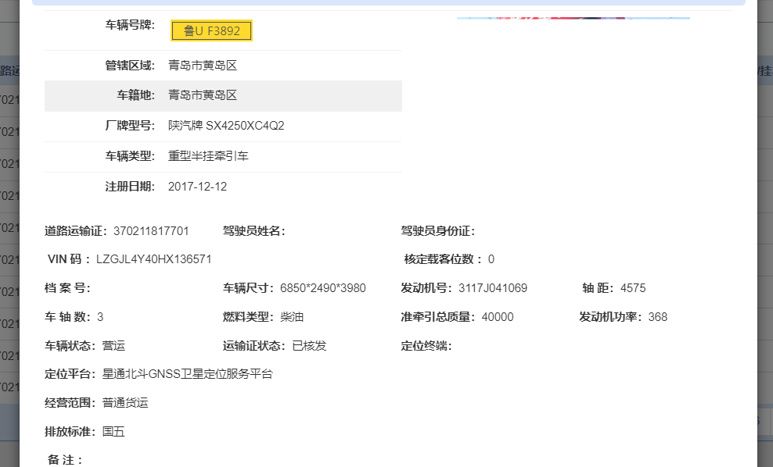Click the wheelbase value 4575
The width and height of the screenshot is (773, 467).
tap(632, 288)
